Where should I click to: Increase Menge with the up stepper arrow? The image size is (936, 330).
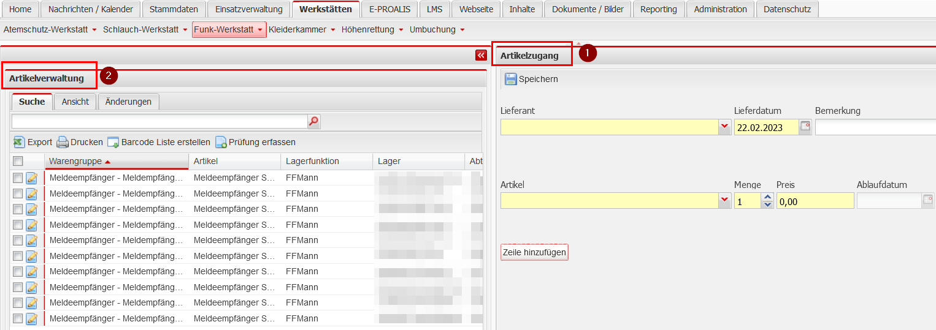(767, 197)
